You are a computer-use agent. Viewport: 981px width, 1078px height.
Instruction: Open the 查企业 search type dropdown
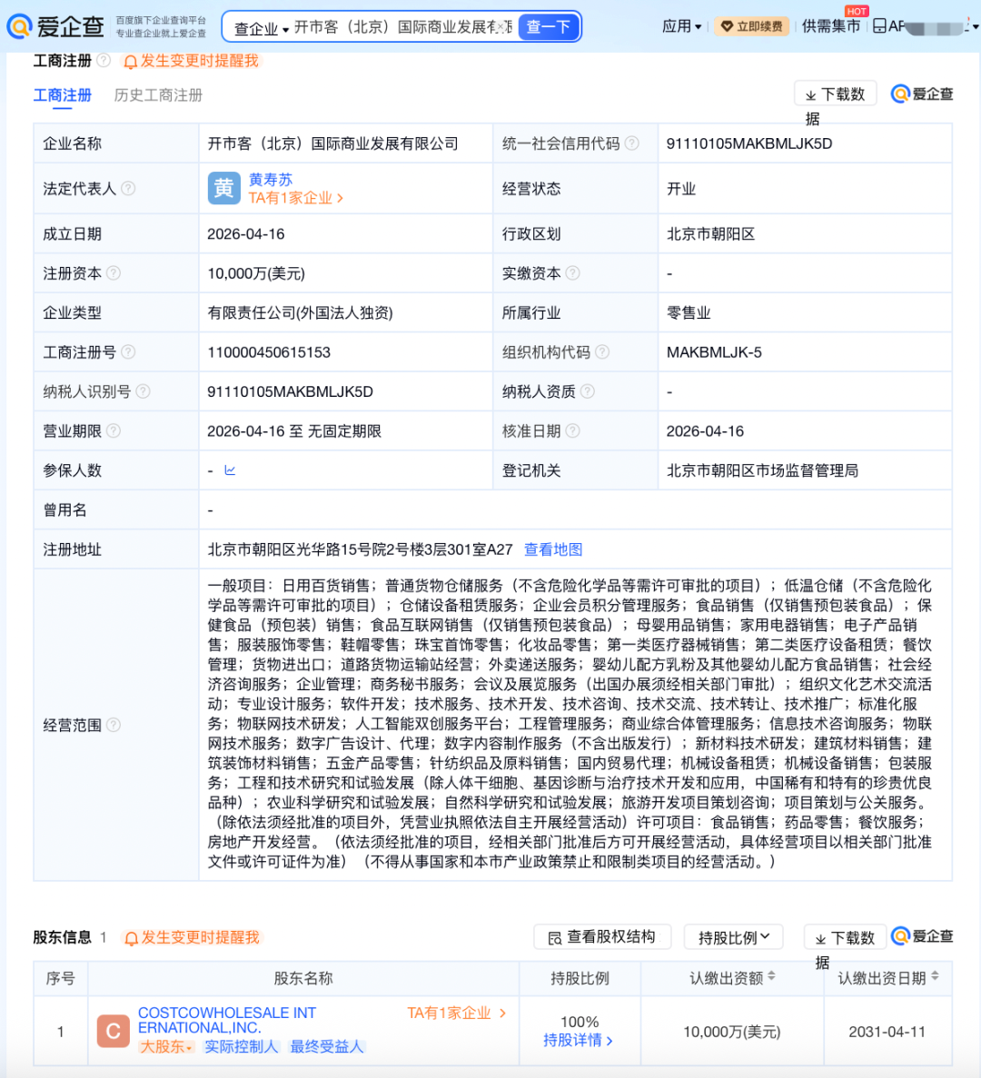pyautogui.click(x=262, y=28)
